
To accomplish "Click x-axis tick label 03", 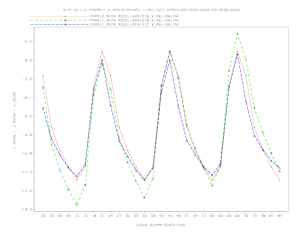I will (x=51, y=216).
